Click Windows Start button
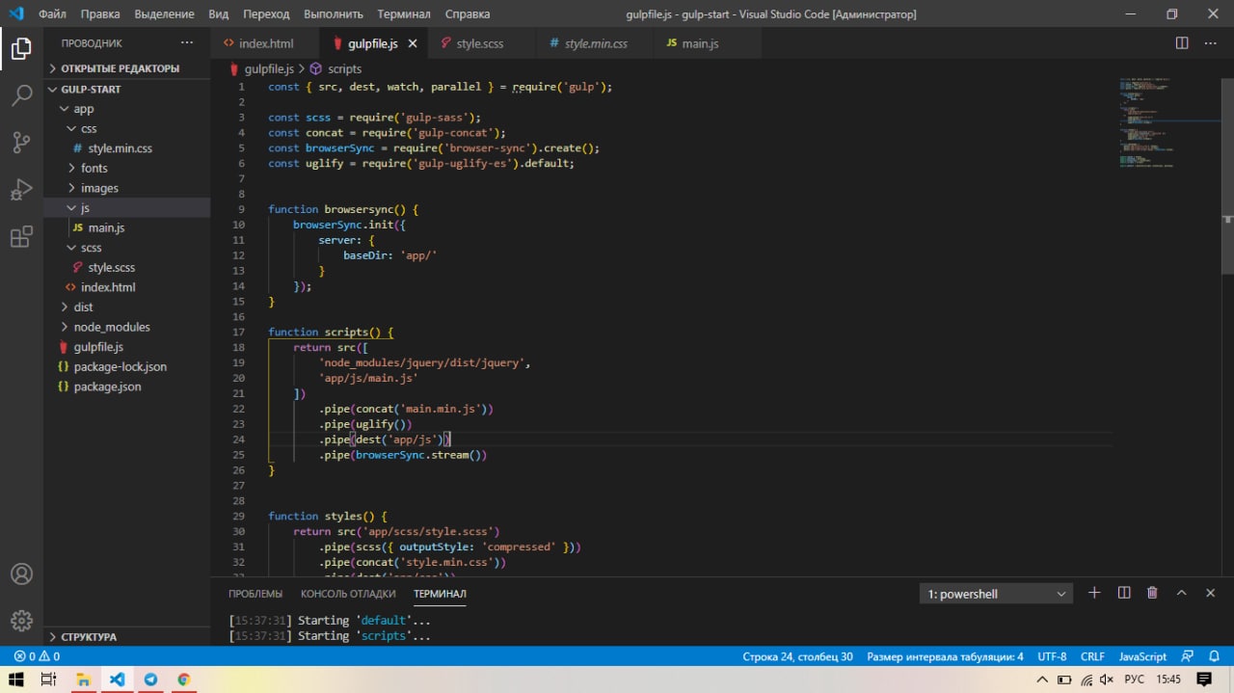Viewport: 1234px width, 693px height. [x=16, y=680]
